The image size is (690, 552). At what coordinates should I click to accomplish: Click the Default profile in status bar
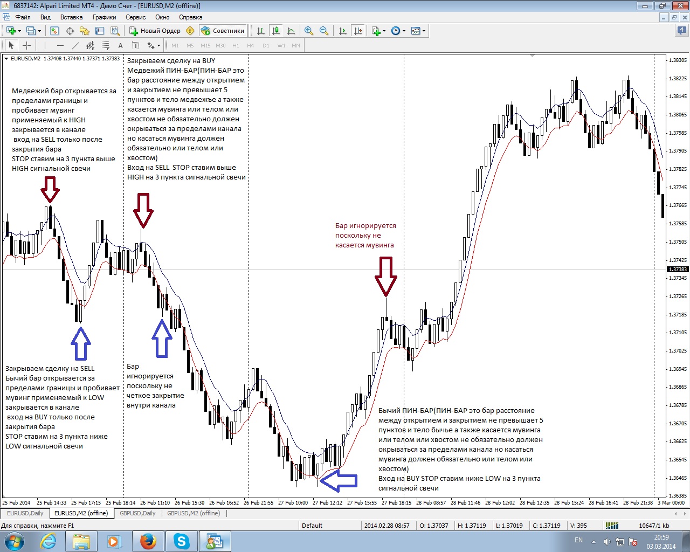312,526
